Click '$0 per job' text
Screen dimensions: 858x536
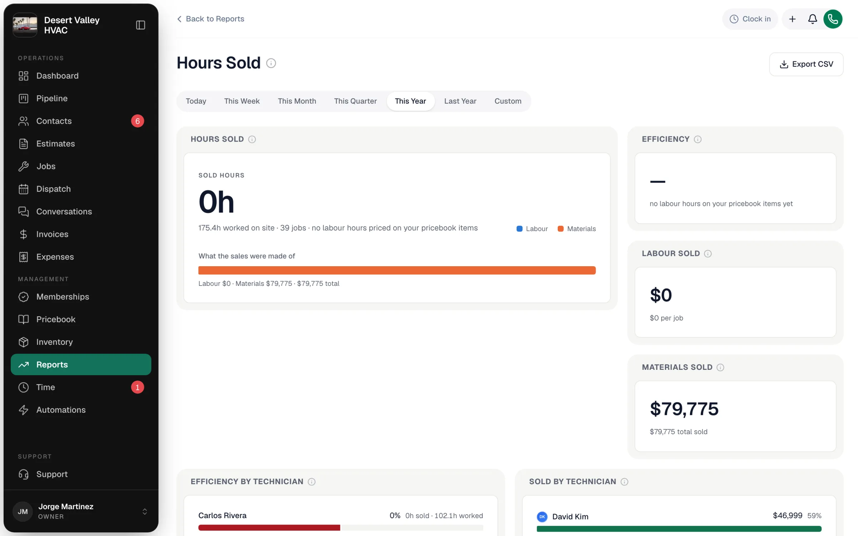(x=666, y=318)
